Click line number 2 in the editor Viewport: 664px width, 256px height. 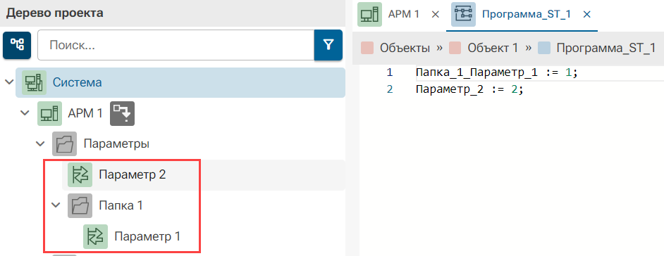[390, 89]
